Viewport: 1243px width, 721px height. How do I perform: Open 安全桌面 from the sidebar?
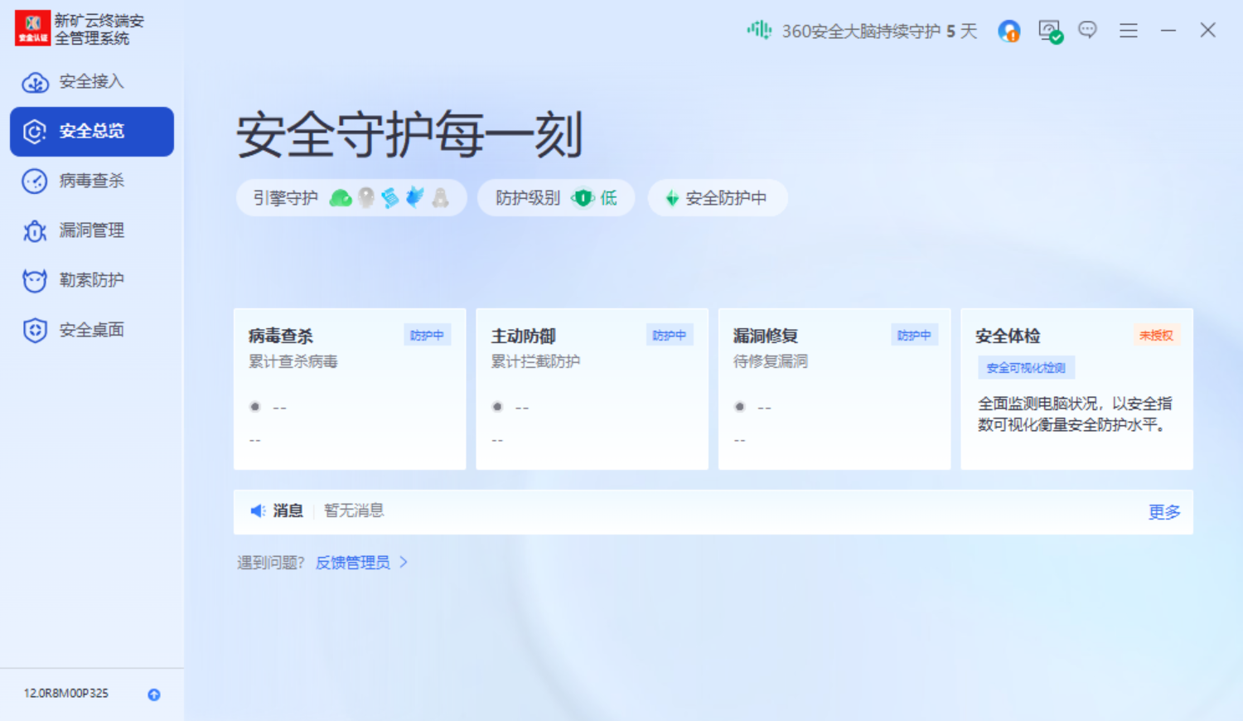pyautogui.click(x=91, y=330)
